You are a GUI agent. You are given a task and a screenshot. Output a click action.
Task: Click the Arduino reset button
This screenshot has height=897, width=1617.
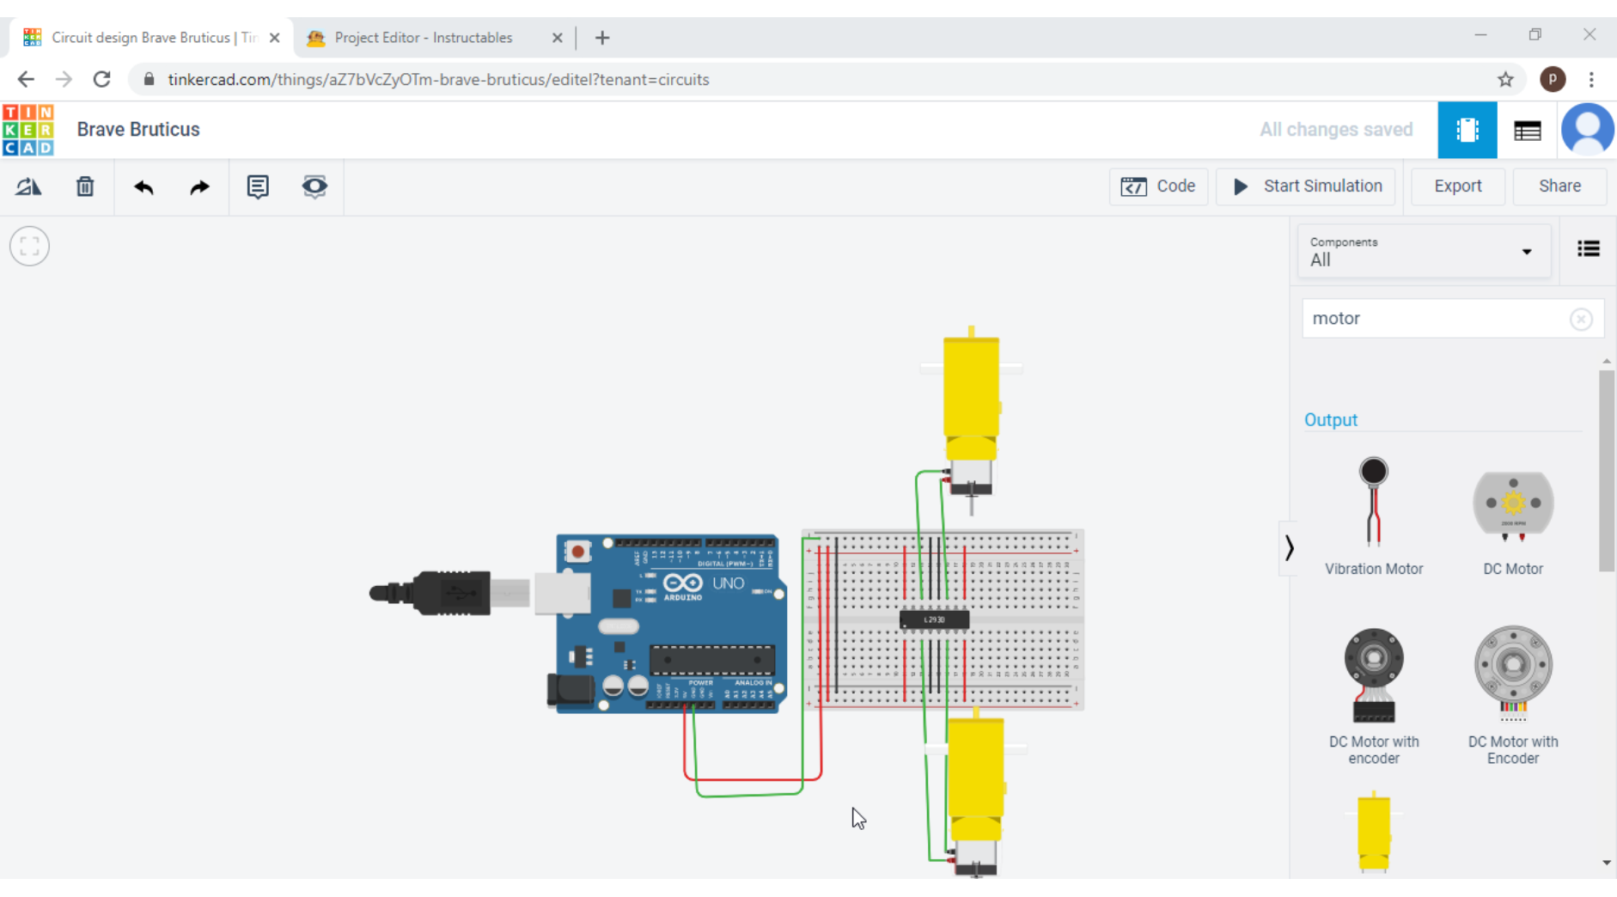tap(578, 552)
